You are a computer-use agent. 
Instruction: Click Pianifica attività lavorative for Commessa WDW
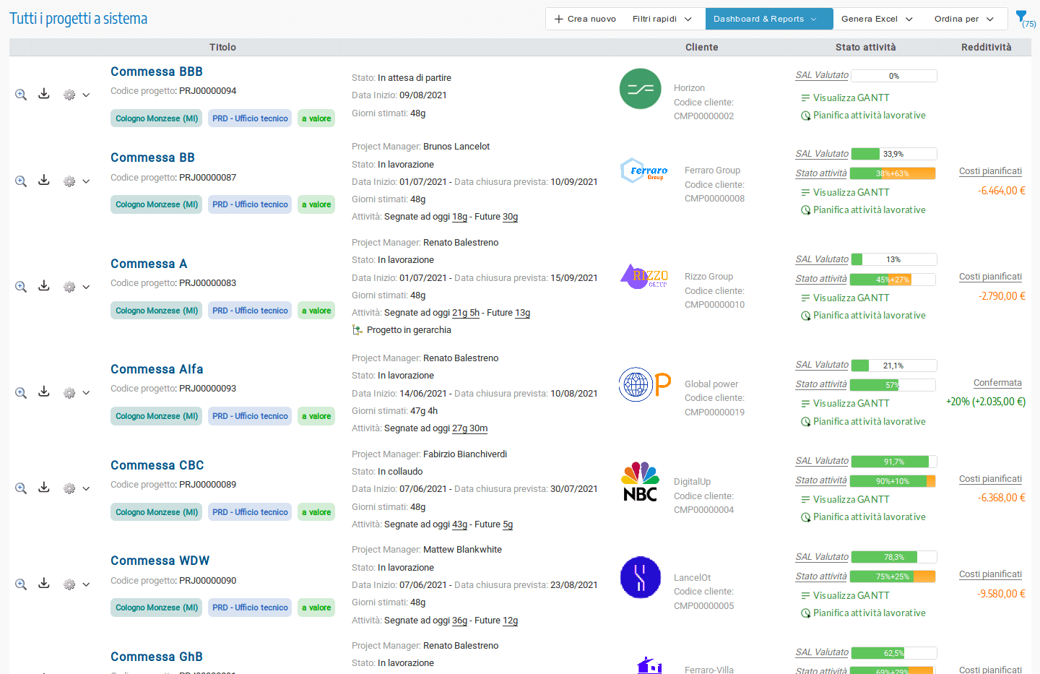[869, 613]
